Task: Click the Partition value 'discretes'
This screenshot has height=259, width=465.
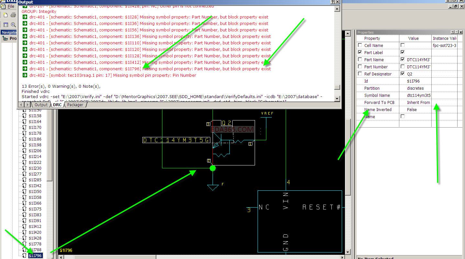Action: [x=415, y=88]
